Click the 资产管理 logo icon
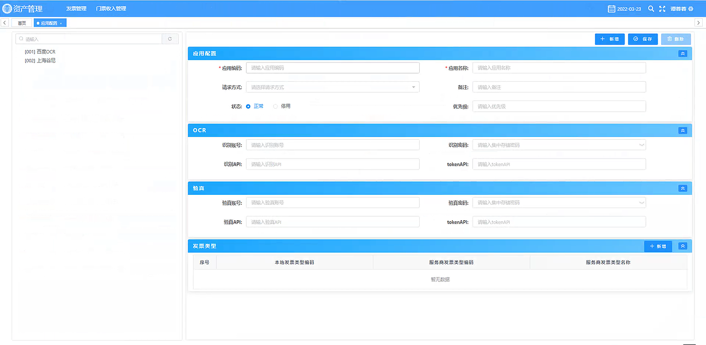 coord(7,9)
